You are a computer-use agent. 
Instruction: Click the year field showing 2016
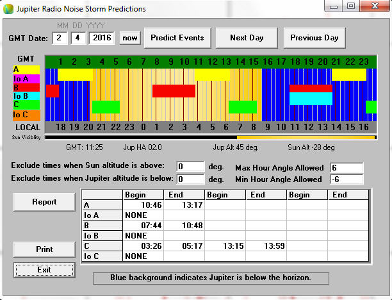click(x=102, y=38)
